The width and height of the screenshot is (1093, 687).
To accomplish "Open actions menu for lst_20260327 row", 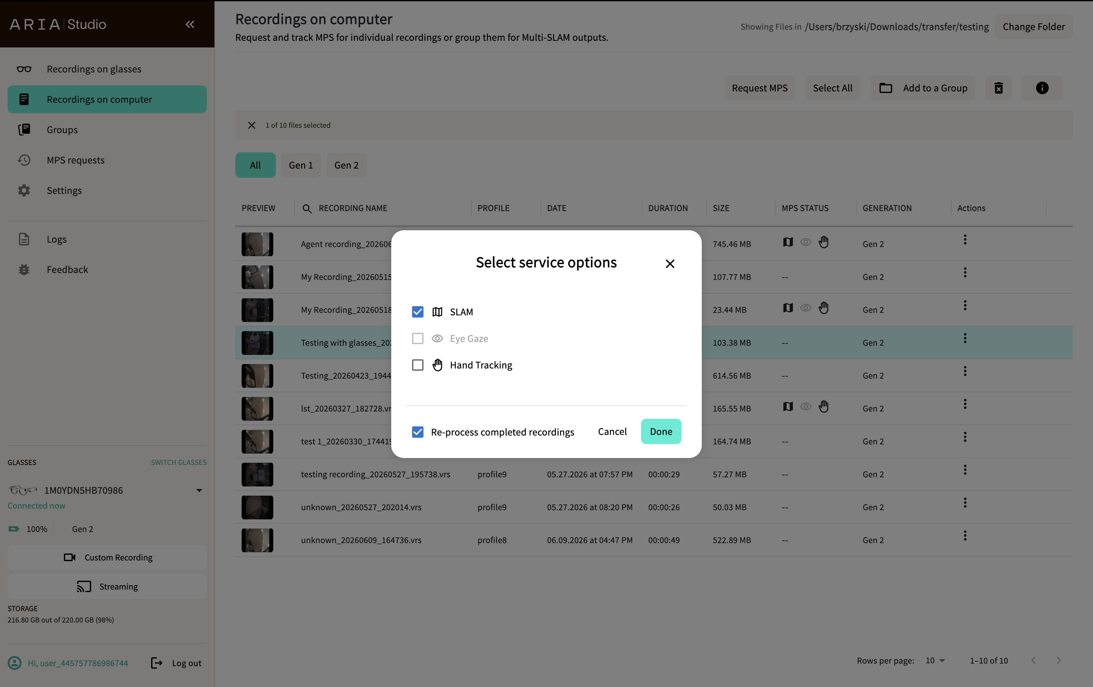I will (x=965, y=404).
